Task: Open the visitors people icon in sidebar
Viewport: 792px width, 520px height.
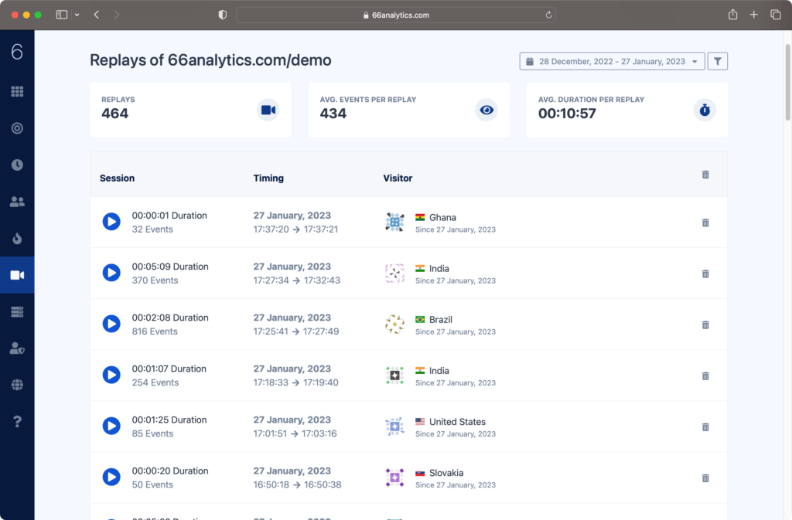Action: point(17,202)
